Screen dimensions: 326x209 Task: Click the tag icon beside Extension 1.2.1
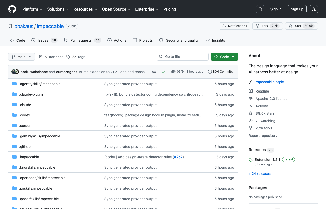251,160
